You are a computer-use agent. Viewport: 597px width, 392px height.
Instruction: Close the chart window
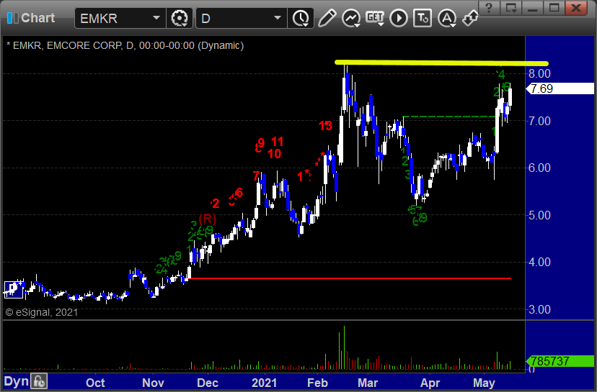pos(576,8)
